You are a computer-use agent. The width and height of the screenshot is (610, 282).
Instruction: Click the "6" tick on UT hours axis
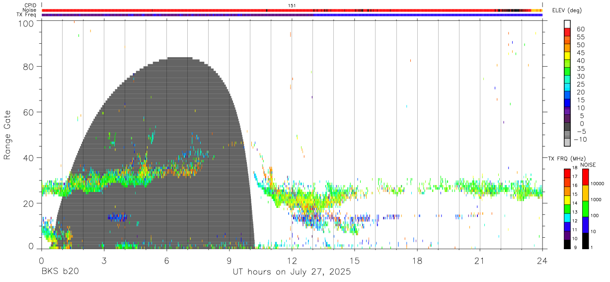(x=166, y=261)
